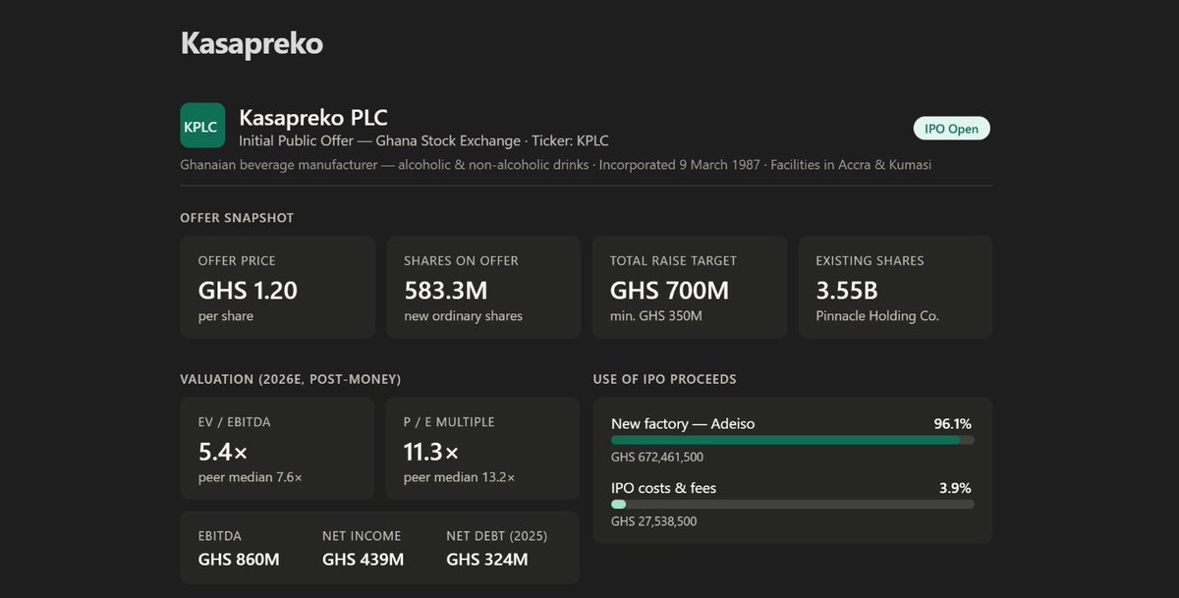Select the GHS 700M raise target value
Image resolution: width=1179 pixels, height=598 pixels.
[x=670, y=291]
